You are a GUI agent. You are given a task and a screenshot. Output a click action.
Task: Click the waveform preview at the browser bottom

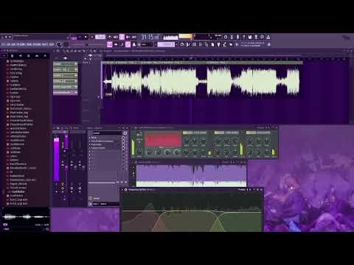26,217
